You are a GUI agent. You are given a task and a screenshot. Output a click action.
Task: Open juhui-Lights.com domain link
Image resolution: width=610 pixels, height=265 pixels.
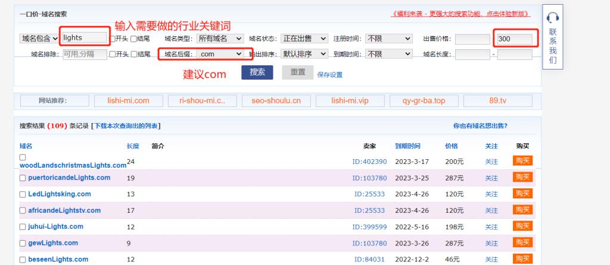(55, 226)
